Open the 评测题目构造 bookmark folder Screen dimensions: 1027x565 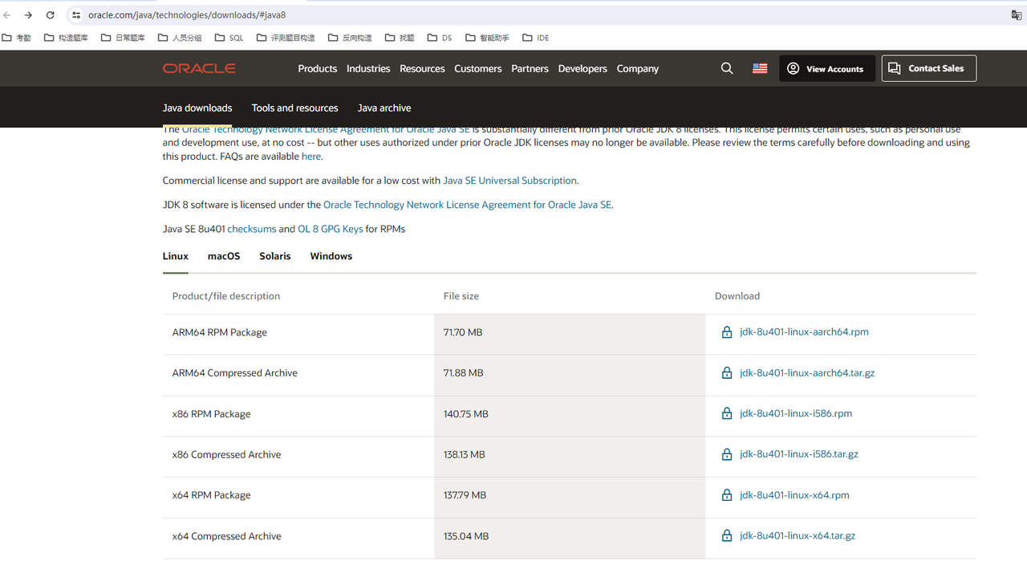click(x=286, y=38)
